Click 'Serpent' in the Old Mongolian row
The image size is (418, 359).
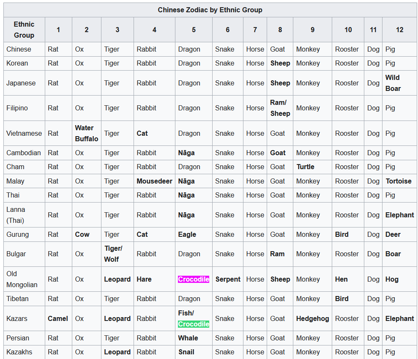coord(228,279)
